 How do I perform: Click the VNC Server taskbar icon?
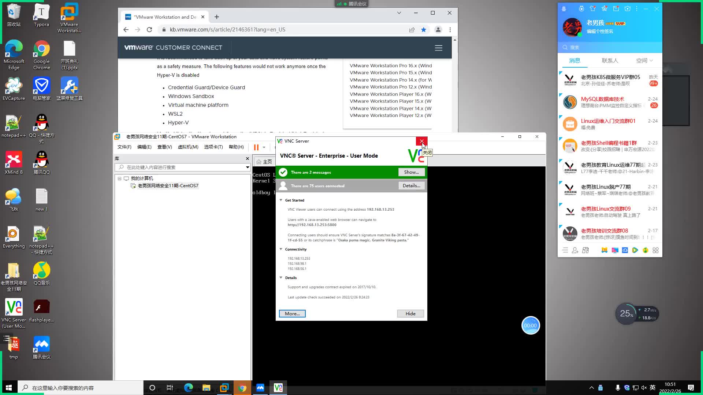pos(278,388)
